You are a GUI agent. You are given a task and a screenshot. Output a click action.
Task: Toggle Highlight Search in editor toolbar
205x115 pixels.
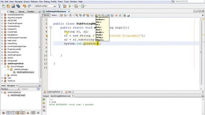tap(87, 15)
